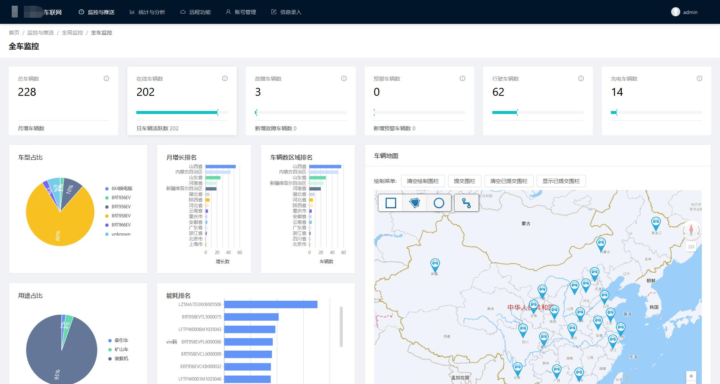Click the BRT956EVCKB000032 label in 能耗排名
The height and width of the screenshot is (384, 720).
tap(201, 367)
